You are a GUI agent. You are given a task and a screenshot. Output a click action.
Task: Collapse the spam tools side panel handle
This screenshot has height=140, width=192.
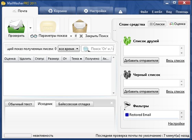click(x=115, y=30)
